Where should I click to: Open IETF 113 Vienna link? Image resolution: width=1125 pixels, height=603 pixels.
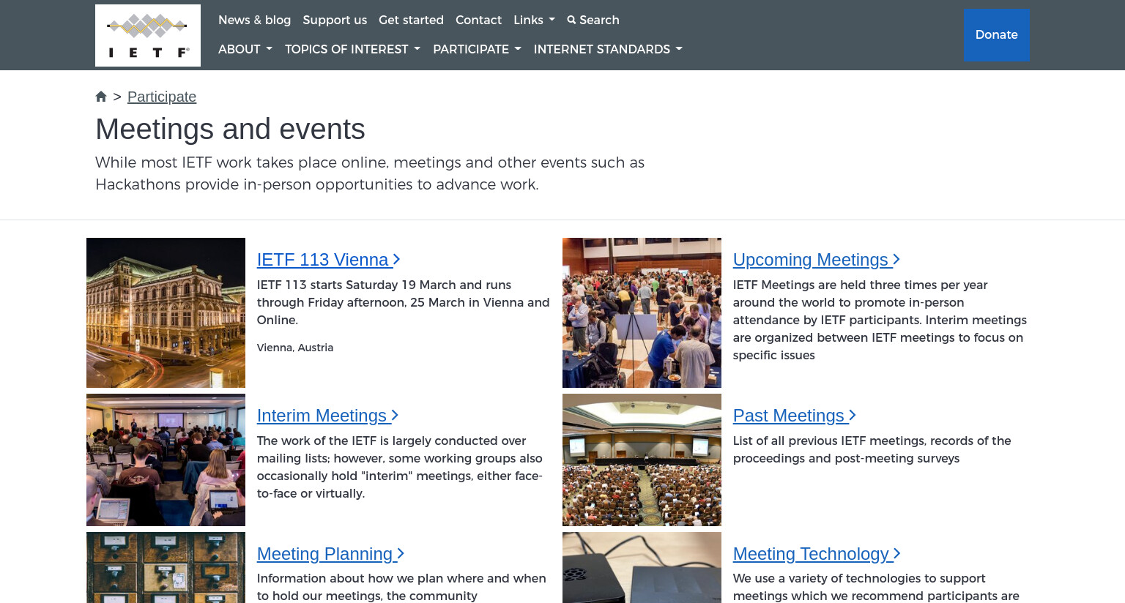point(328,260)
